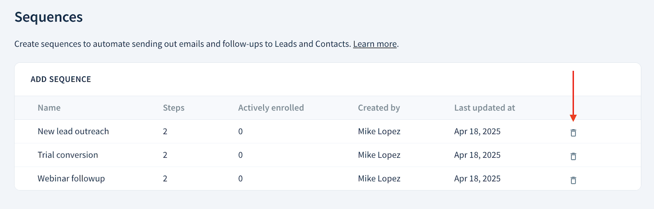Click the Actively enrolled column header
Viewport: 654px width, 209px height.
[271, 108]
